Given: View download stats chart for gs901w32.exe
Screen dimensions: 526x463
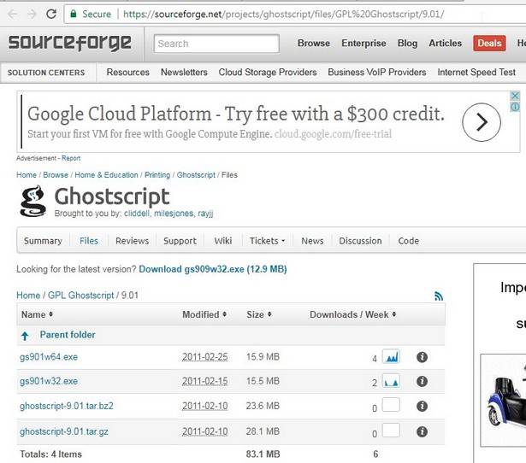Looking at the screenshot, I should click(x=391, y=381).
